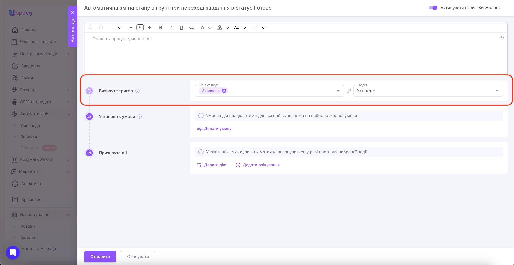Increase font size with plus button

(x=150, y=27)
